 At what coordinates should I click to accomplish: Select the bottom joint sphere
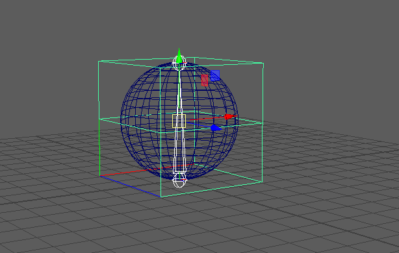179,180
